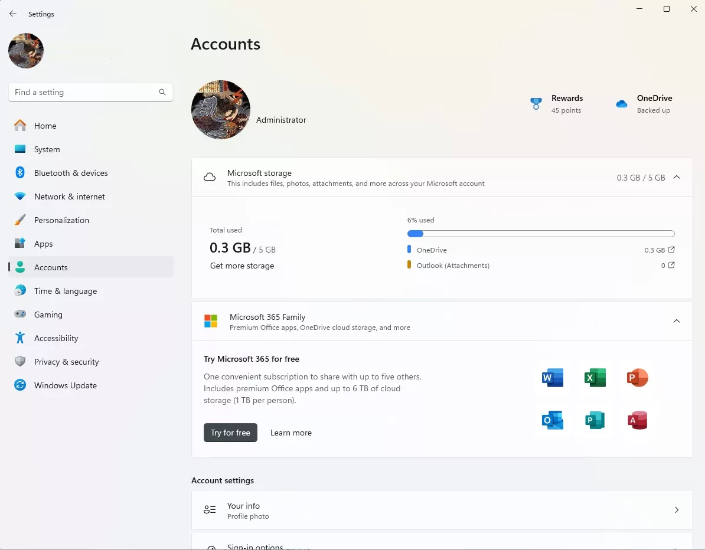Click the back arrow in Settings

(x=13, y=14)
